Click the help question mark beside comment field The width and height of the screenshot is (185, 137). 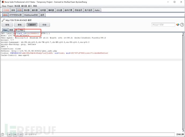182,25
